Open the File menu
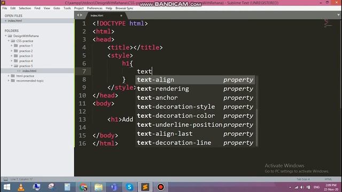Viewport: 342px width, 192px height. [x=5, y=8]
